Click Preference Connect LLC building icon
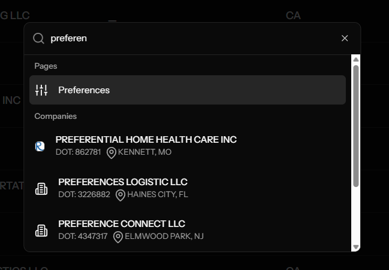This screenshot has height=270, width=389. [x=41, y=231]
